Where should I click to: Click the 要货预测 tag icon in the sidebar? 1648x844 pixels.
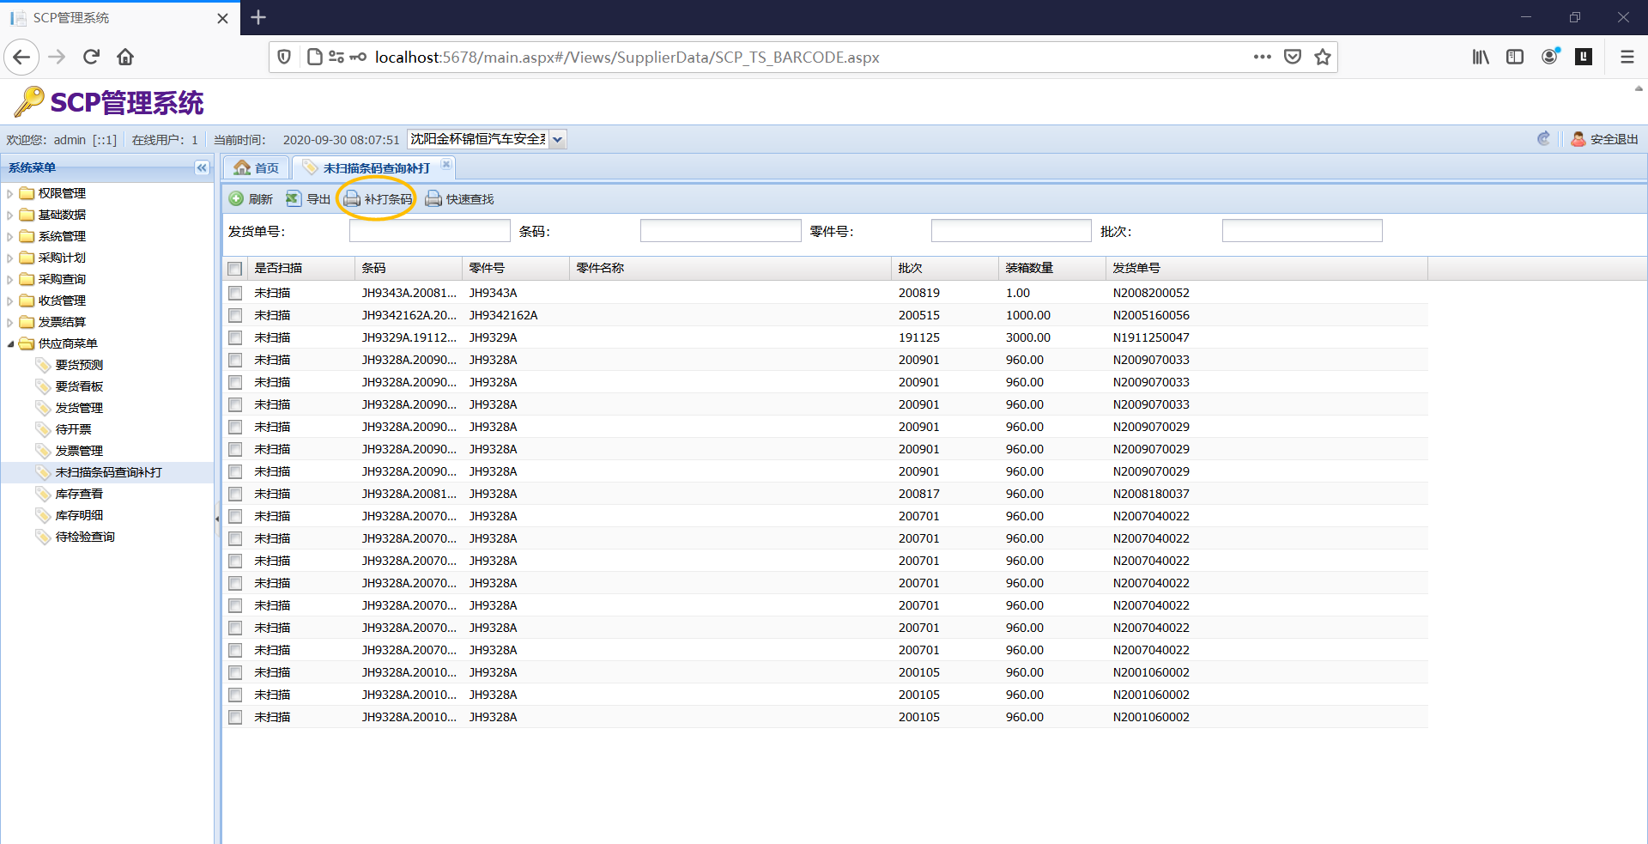coord(43,365)
